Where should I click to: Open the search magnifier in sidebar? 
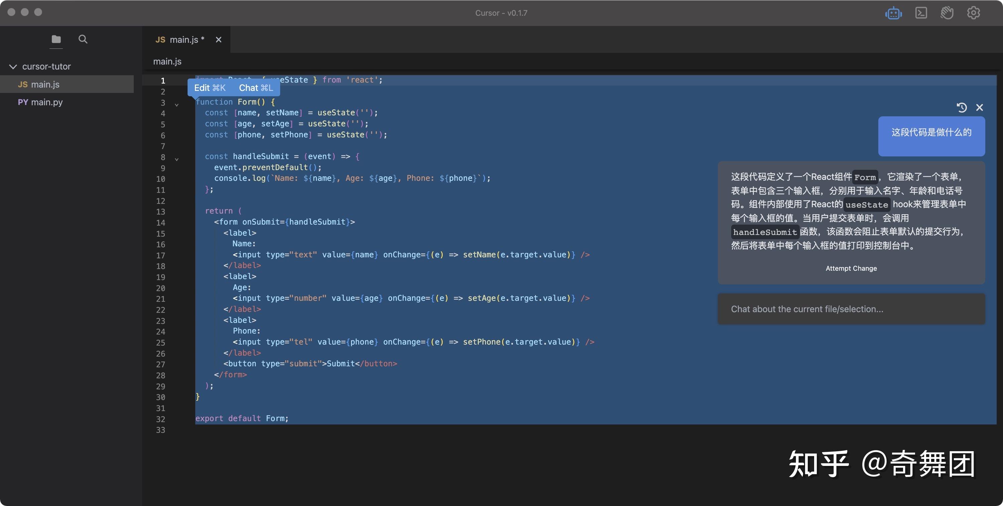[x=83, y=39]
